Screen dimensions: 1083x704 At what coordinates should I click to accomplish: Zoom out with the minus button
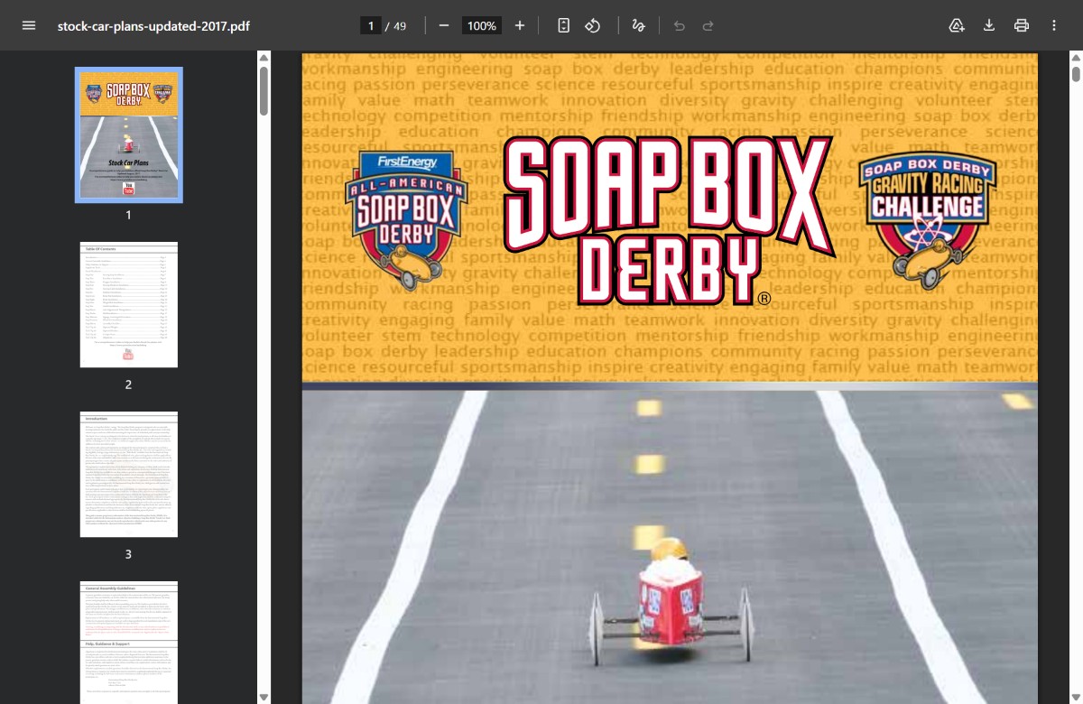click(x=444, y=25)
